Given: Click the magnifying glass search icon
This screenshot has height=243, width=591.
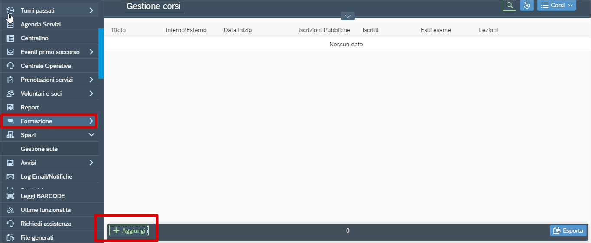Looking at the screenshot, I should click(x=510, y=5).
